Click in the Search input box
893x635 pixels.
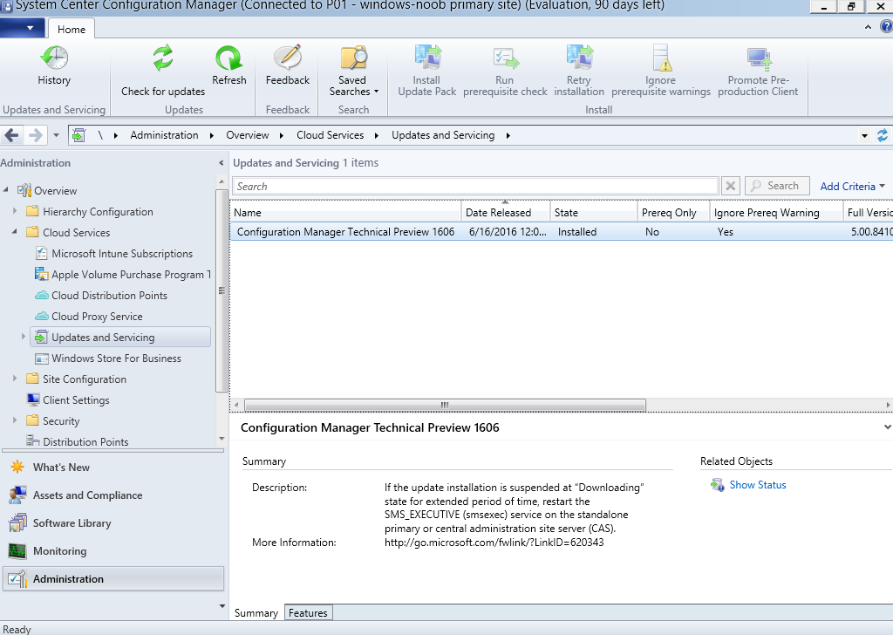coord(475,187)
